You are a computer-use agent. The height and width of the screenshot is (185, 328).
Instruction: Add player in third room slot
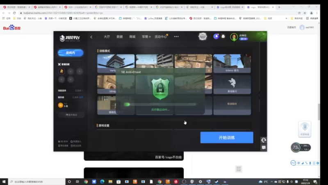click(x=80, y=72)
